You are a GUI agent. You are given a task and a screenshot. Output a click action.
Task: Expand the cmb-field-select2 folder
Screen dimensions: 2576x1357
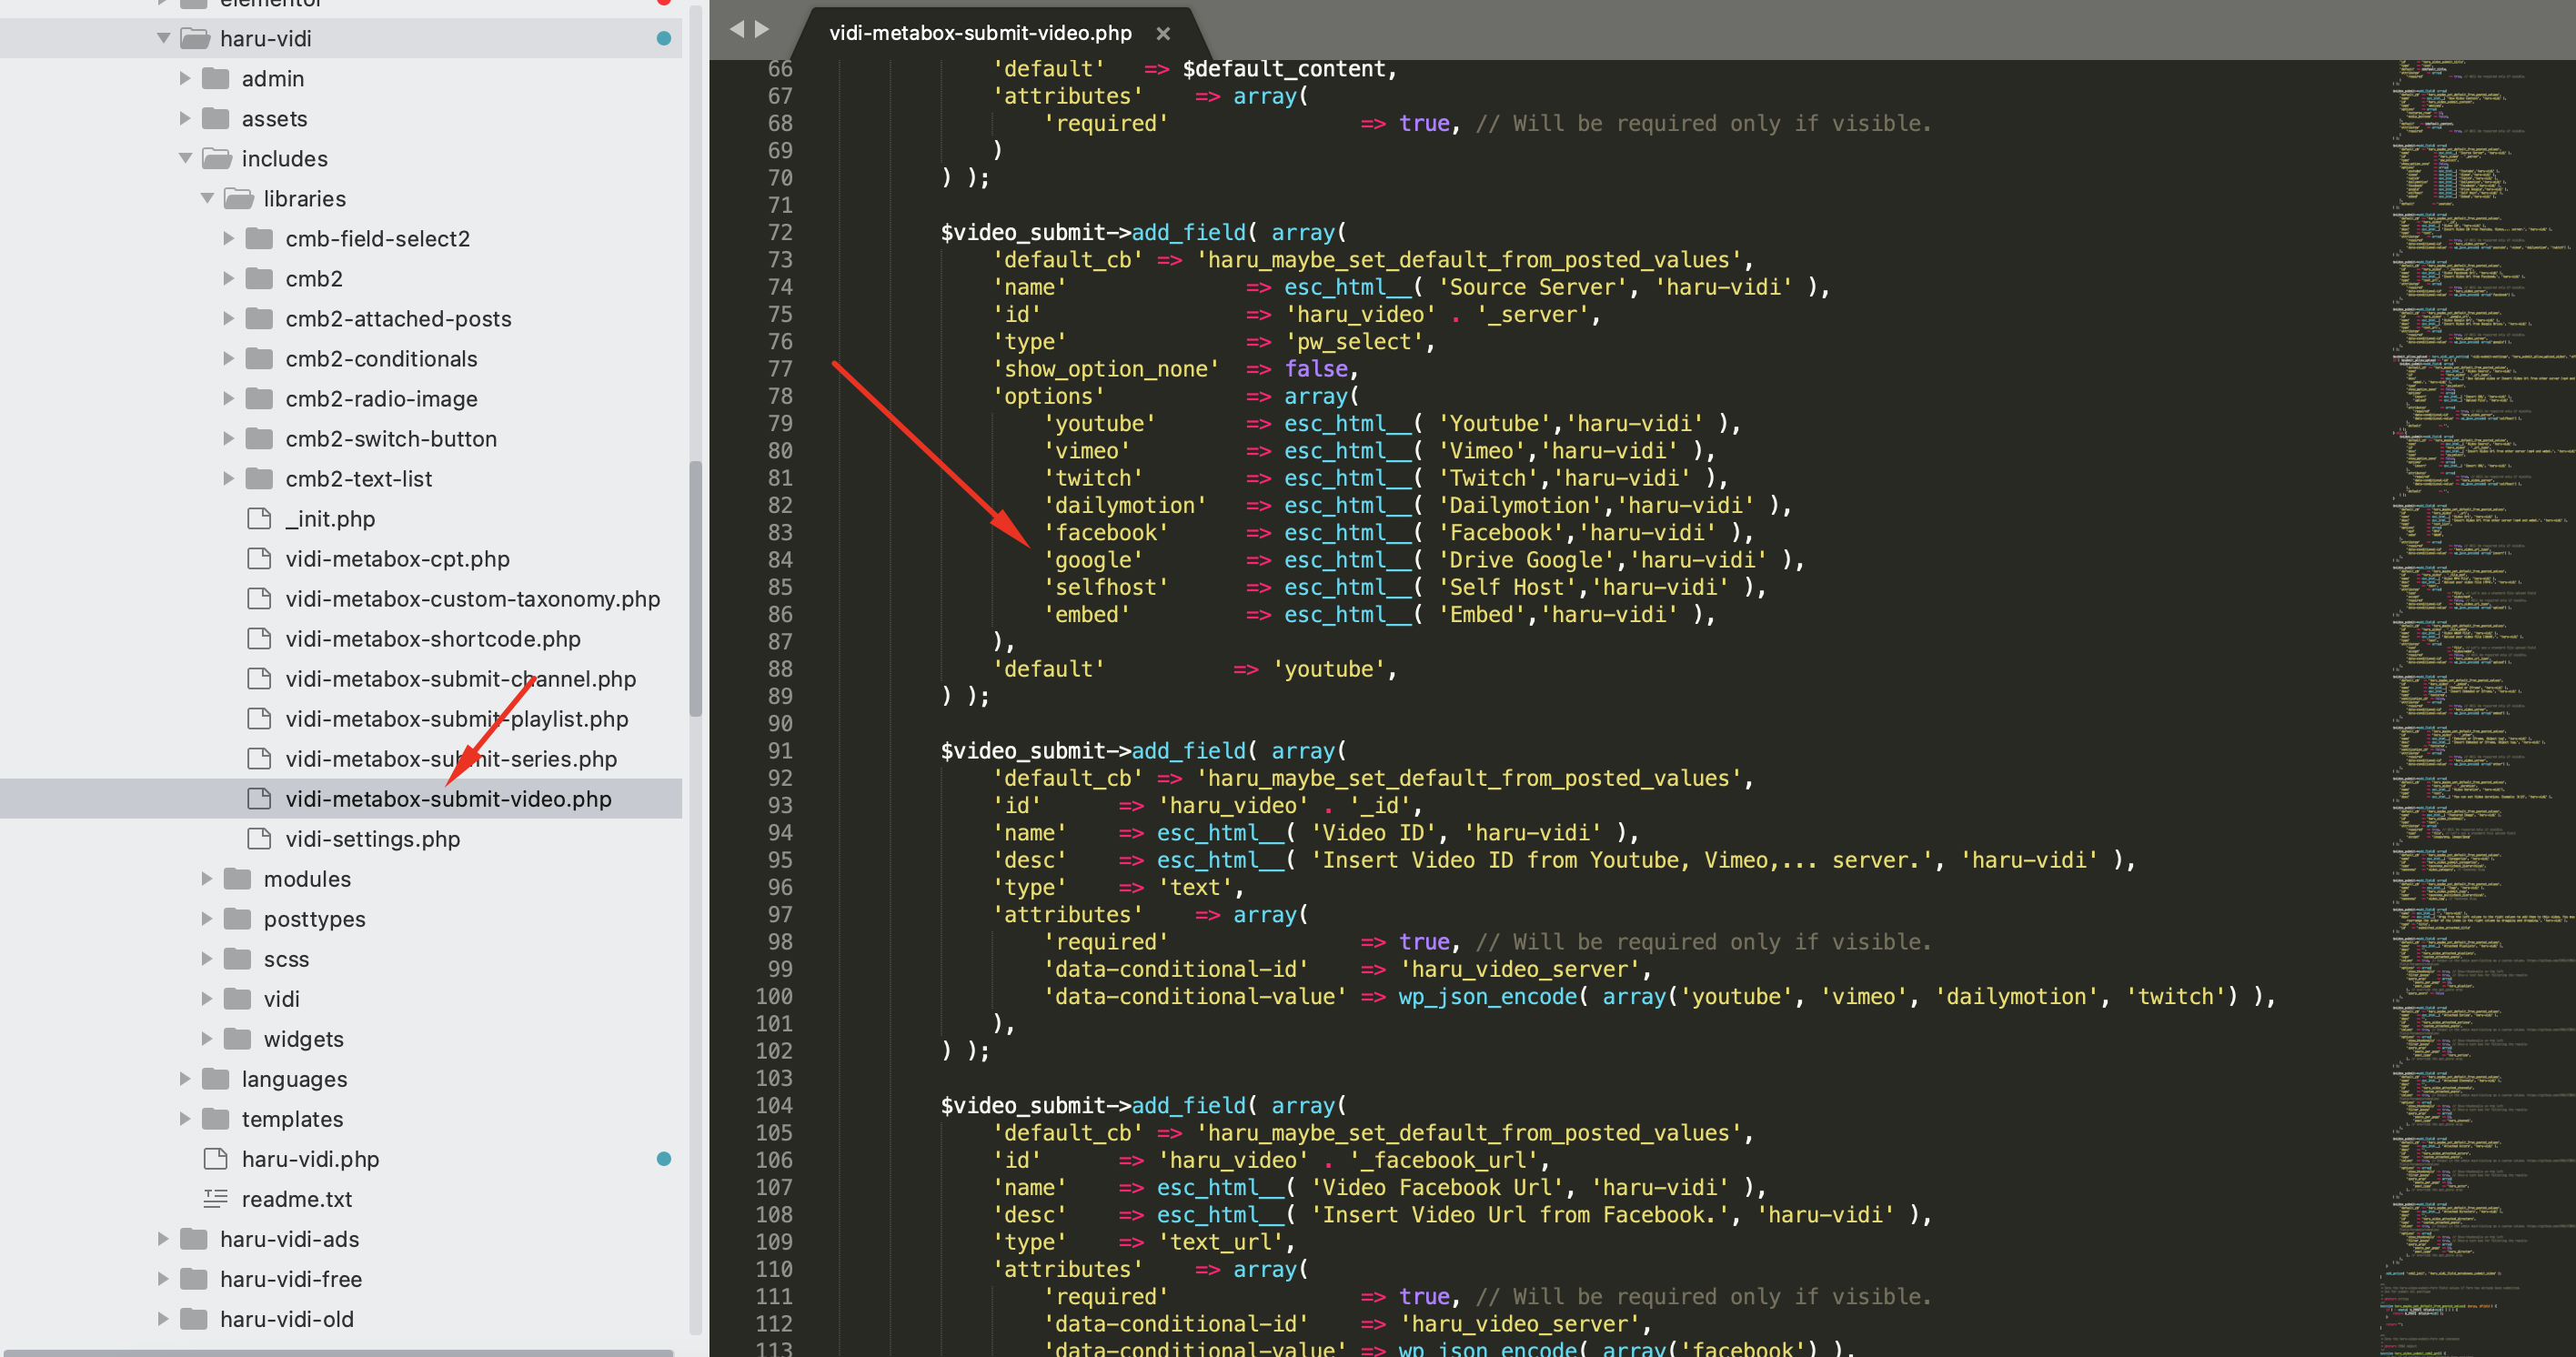(229, 238)
